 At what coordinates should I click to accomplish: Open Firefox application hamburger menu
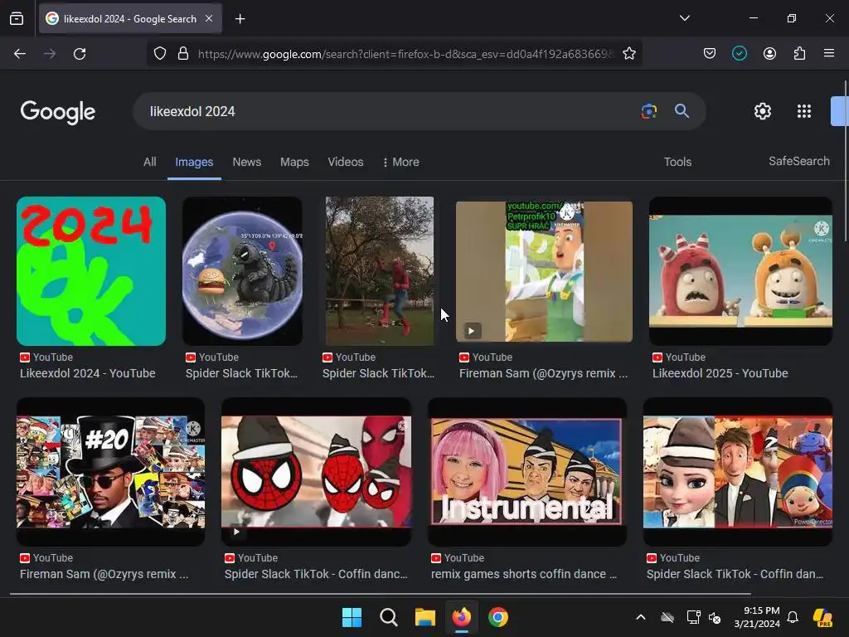[828, 54]
